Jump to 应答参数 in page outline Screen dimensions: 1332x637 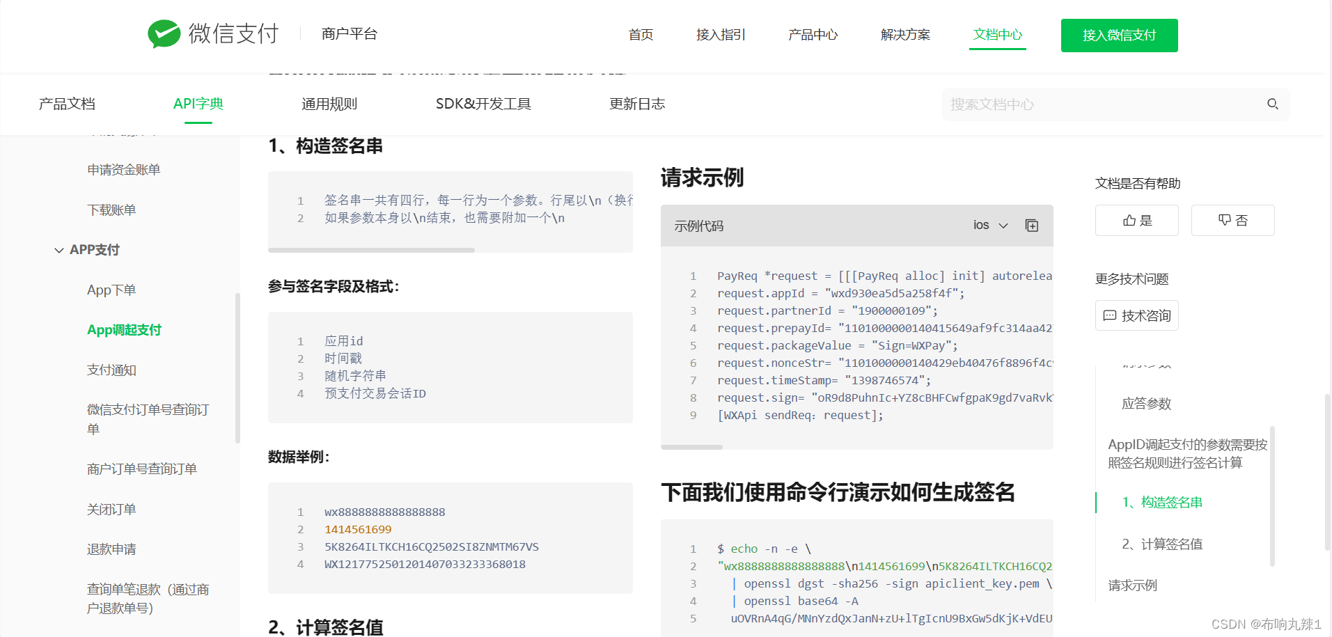tap(1146, 404)
